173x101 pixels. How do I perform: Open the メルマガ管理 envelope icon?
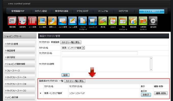point(62,21)
